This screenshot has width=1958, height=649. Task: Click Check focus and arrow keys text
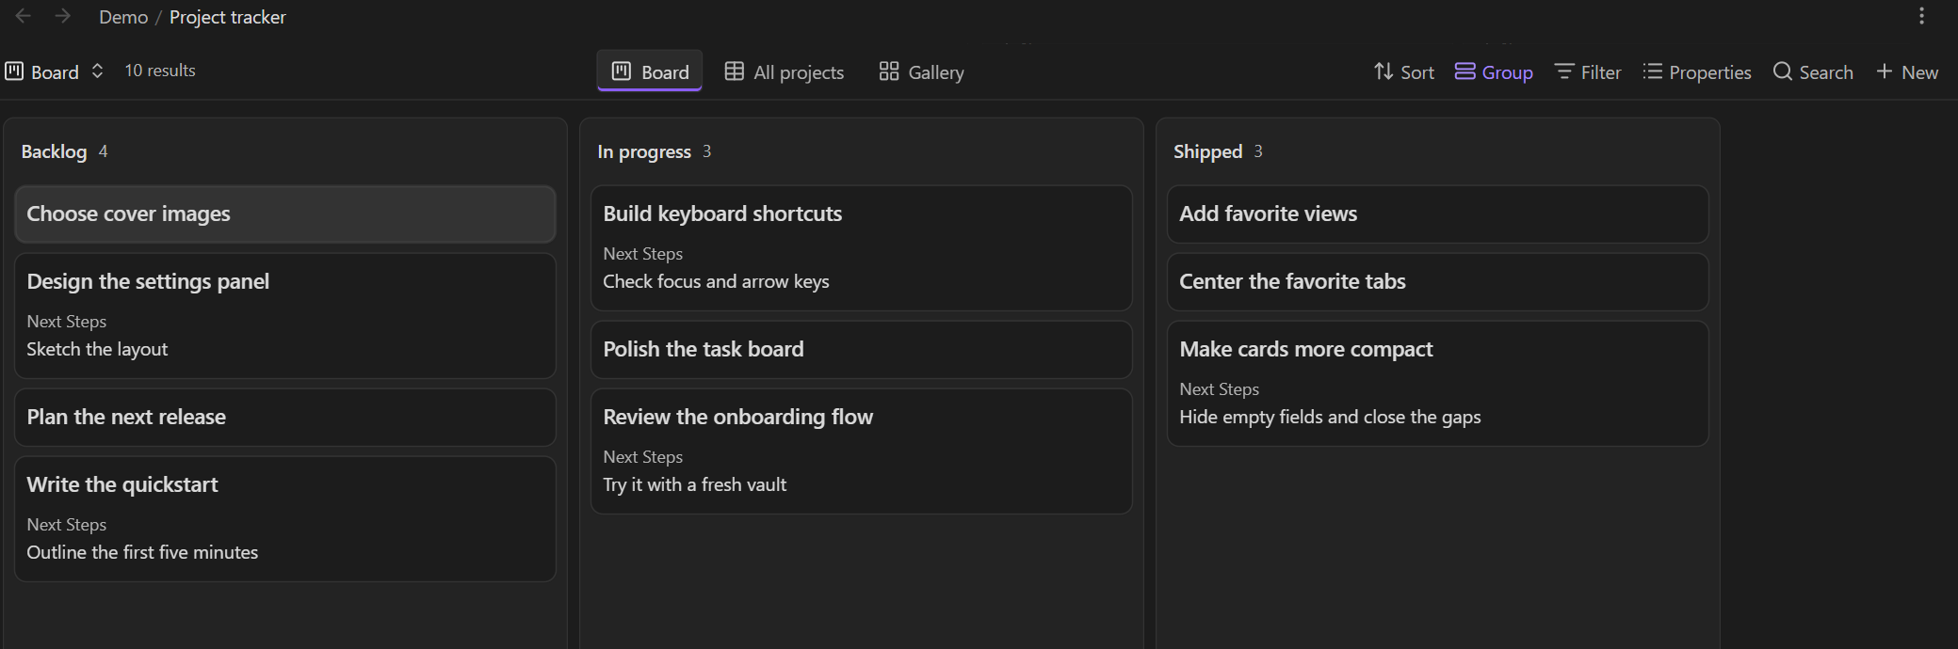coord(716,281)
